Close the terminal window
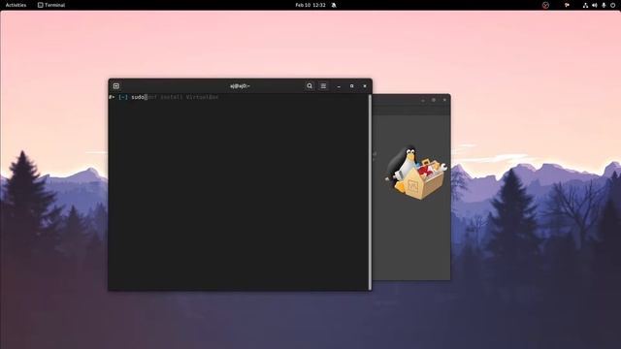The image size is (621, 349). point(365,86)
